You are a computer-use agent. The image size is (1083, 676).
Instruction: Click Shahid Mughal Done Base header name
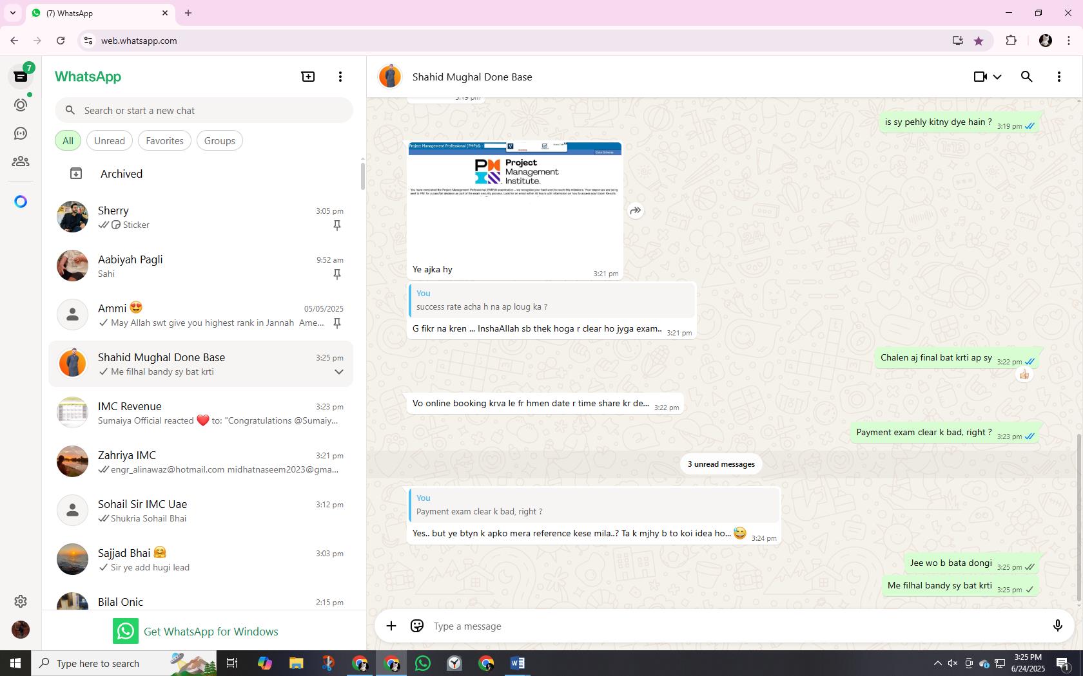click(473, 77)
